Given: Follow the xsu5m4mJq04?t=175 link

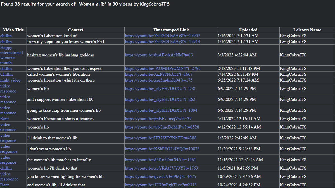Looking at the screenshot, I should (158, 80).
